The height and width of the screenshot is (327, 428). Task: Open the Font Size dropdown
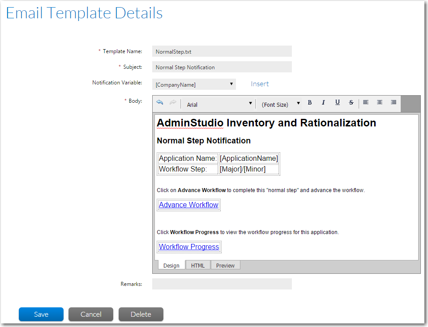pyautogui.click(x=281, y=104)
